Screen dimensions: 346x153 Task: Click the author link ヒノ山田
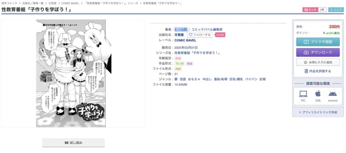click(x=181, y=29)
